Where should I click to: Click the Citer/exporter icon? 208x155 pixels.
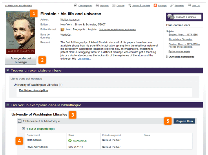coord(76,5)
